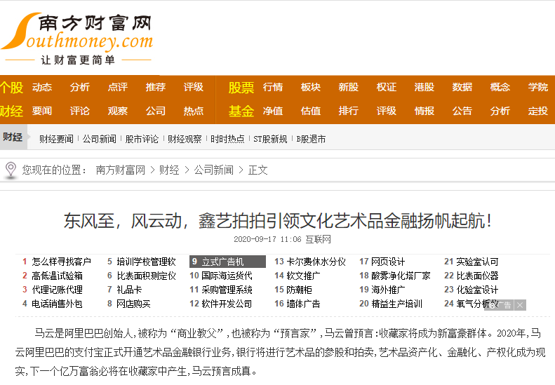This screenshot has height=385, width=555.
Task: Open ad link 软件开发公司
Action: 227,304
